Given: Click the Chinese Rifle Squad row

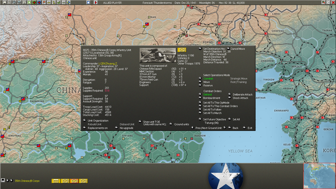Looking at the screenshot, I should (163, 69).
